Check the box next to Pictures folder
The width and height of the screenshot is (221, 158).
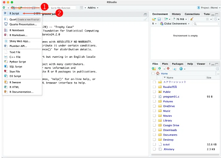point(154,101)
